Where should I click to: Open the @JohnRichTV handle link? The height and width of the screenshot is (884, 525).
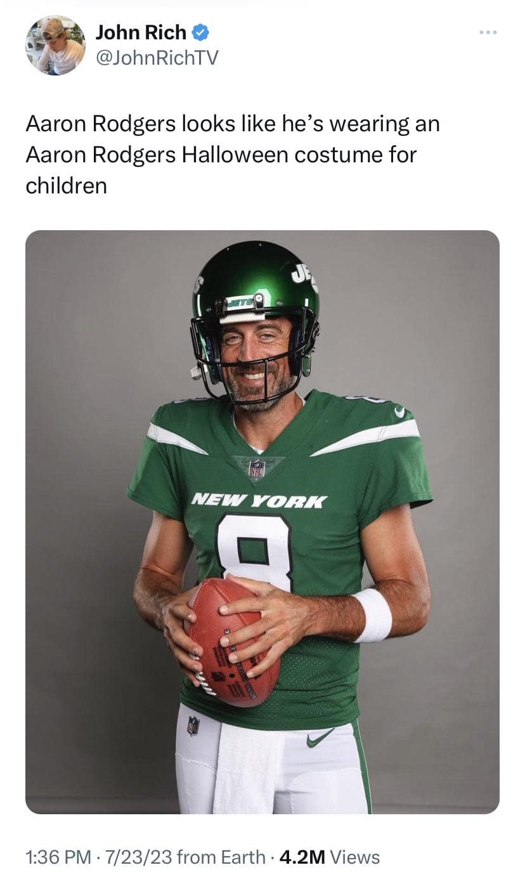(157, 58)
